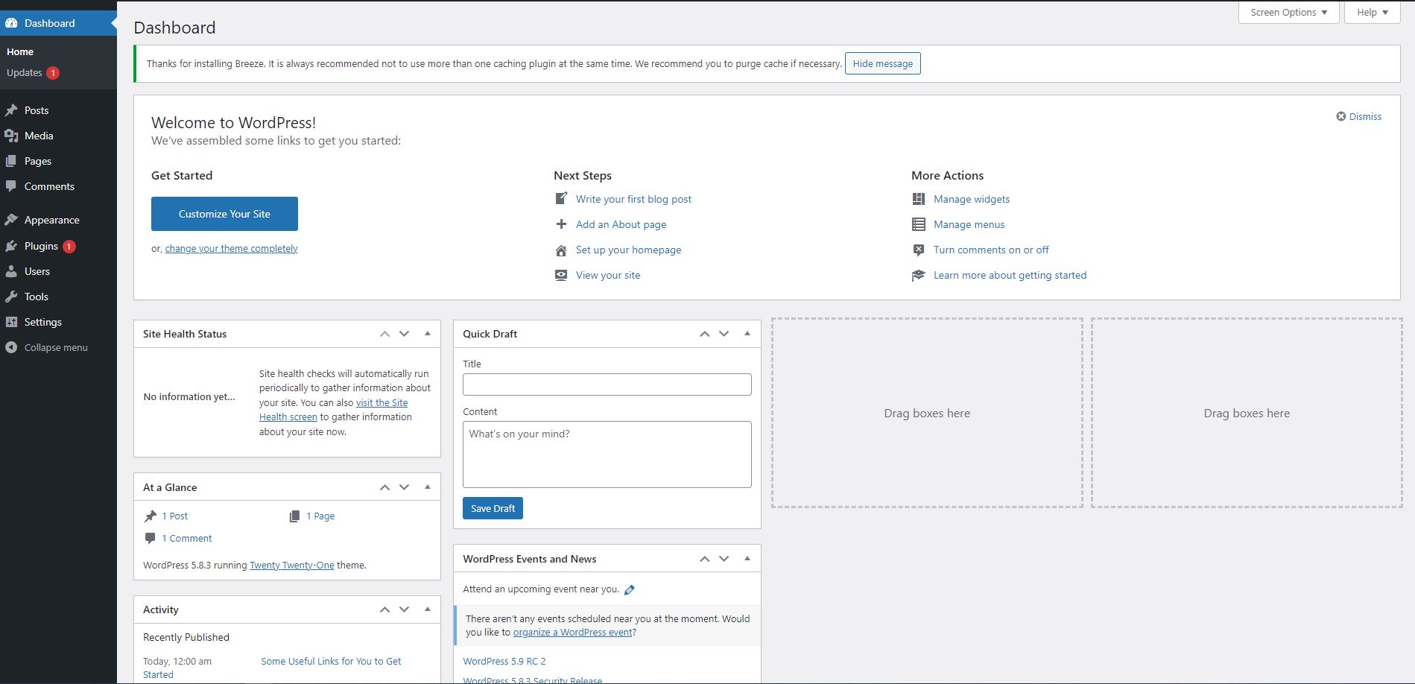
Task: Click the Collapse menu arrow icon
Action: (x=11, y=347)
